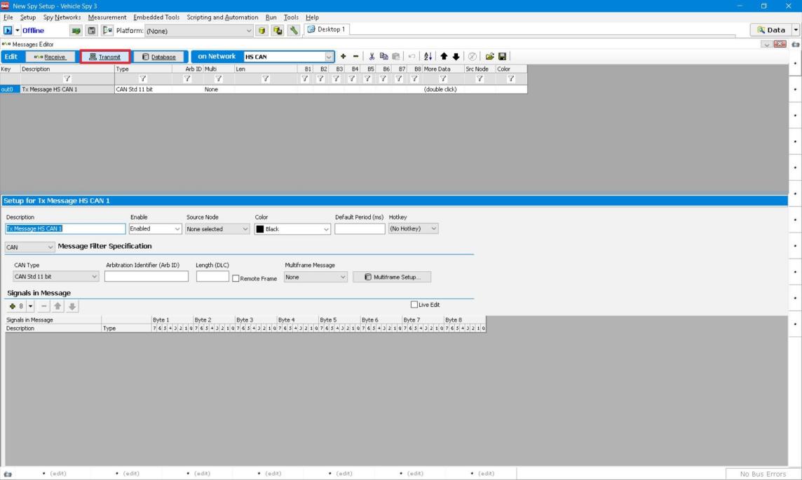Move message up with black arrow
The width and height of the screenshot is (802, 480).
click(443, 57)
